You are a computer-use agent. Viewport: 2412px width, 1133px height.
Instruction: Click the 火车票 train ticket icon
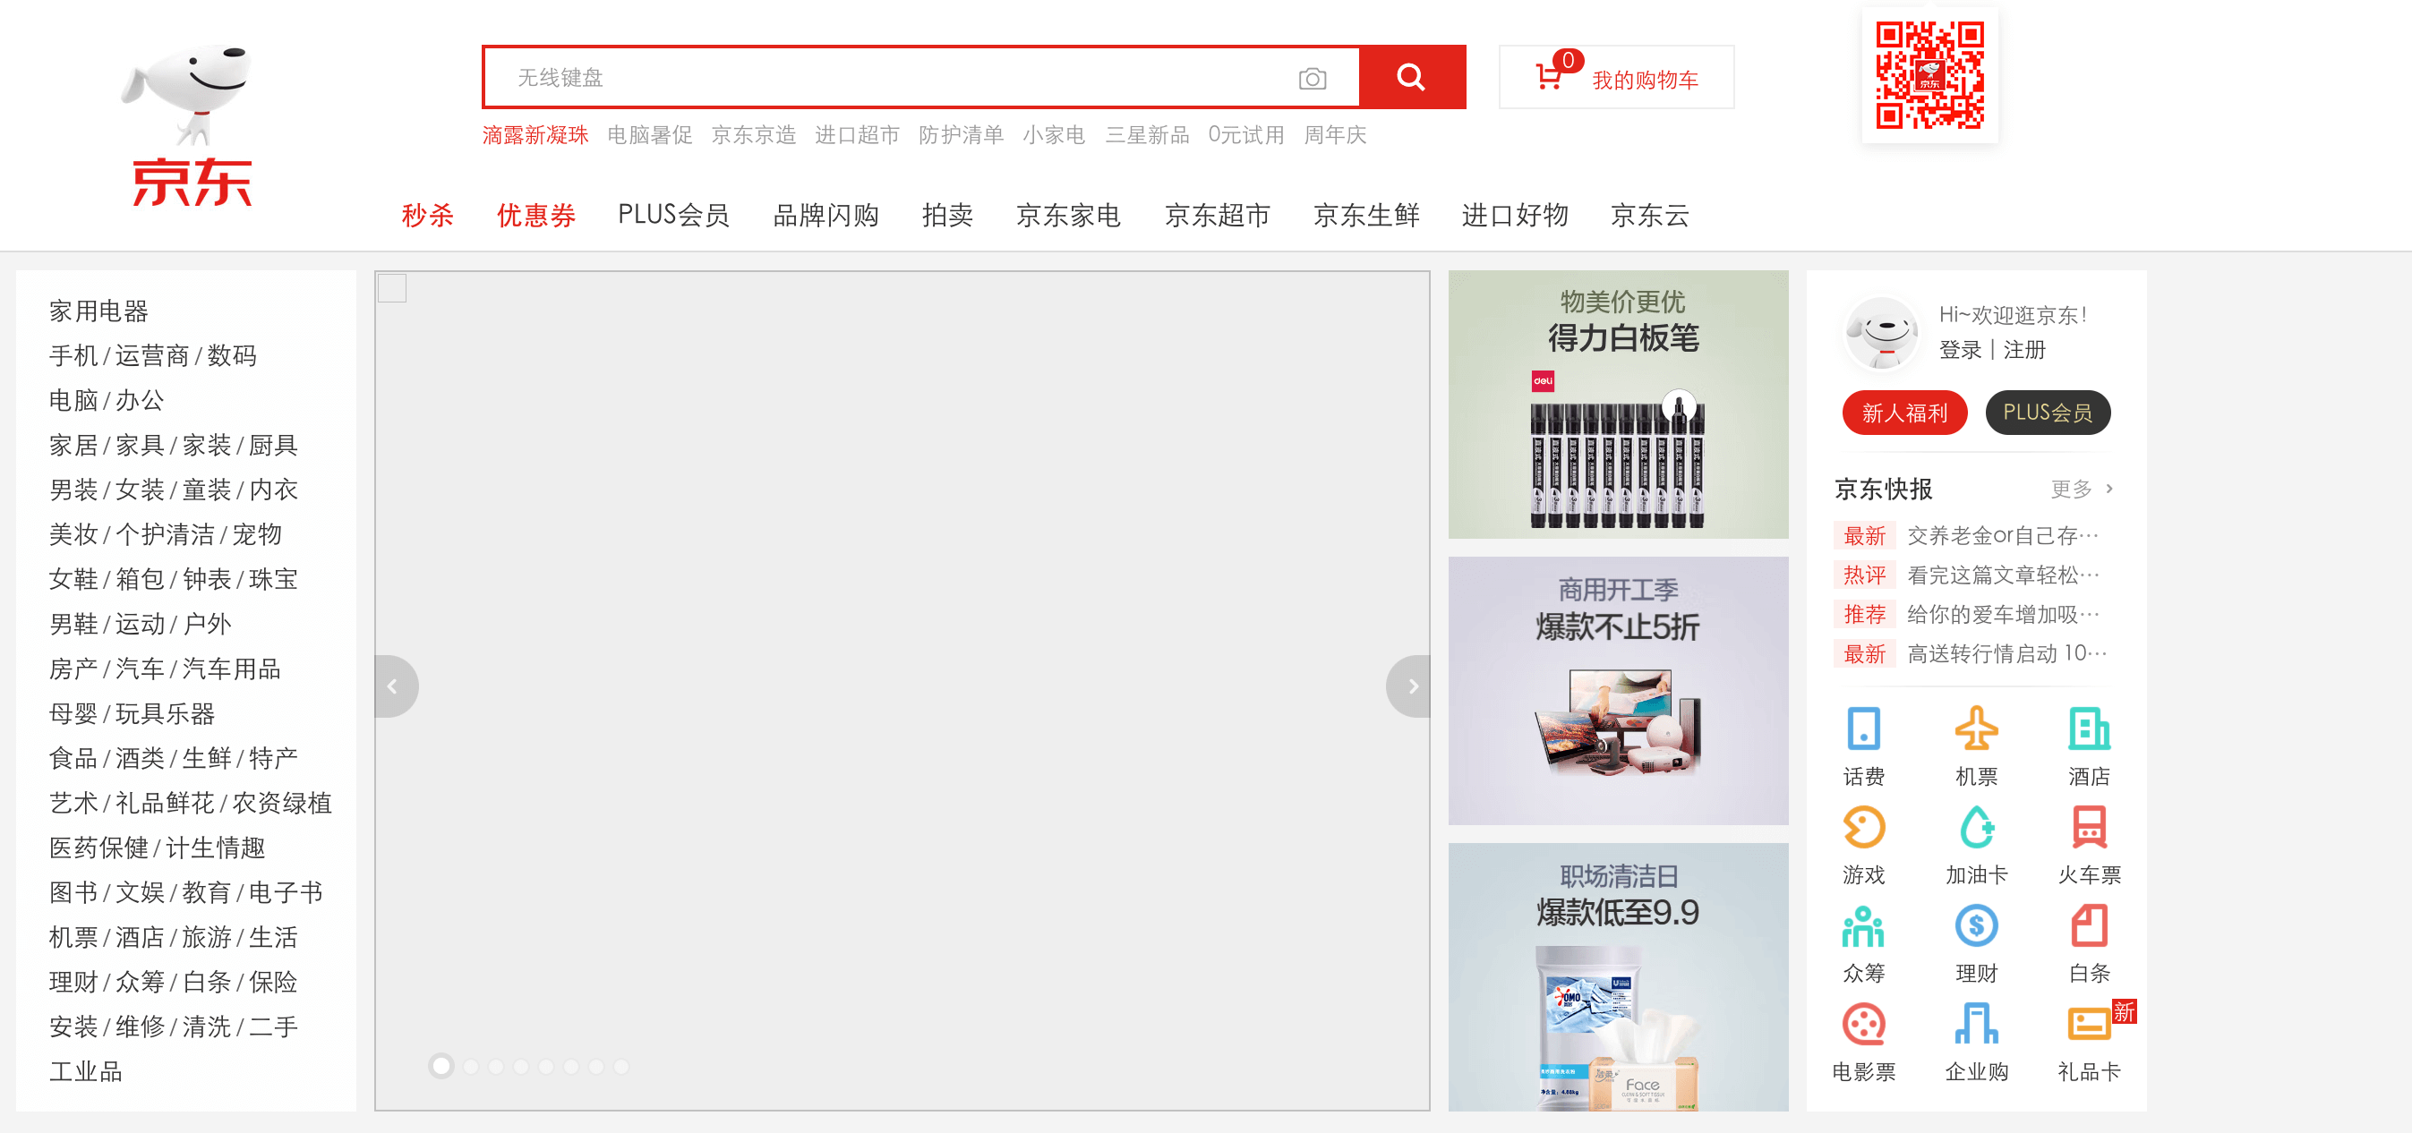[2089, 827]
